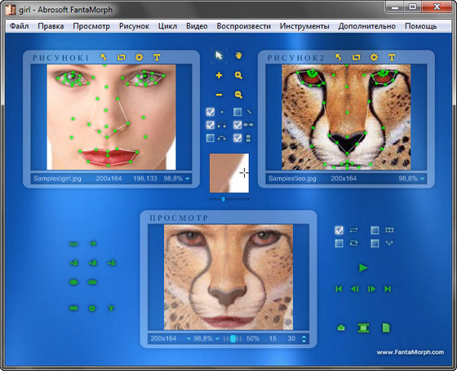This screenshot has width=457, height=371.
Task: Click the green play button
Action: [x=363, y=267]
